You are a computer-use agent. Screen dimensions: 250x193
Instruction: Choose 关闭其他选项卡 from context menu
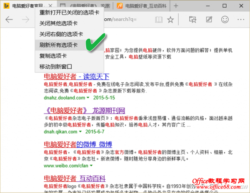click(x=70, y=23)
